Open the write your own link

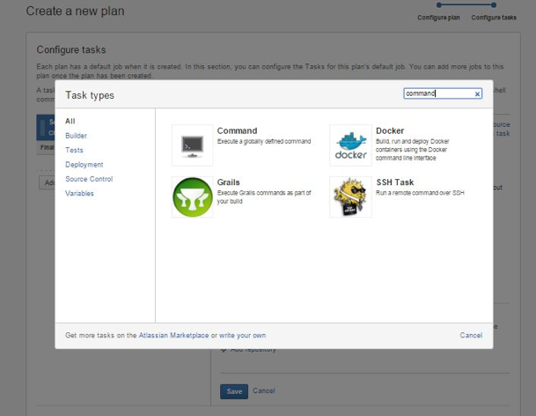[242, 335]
